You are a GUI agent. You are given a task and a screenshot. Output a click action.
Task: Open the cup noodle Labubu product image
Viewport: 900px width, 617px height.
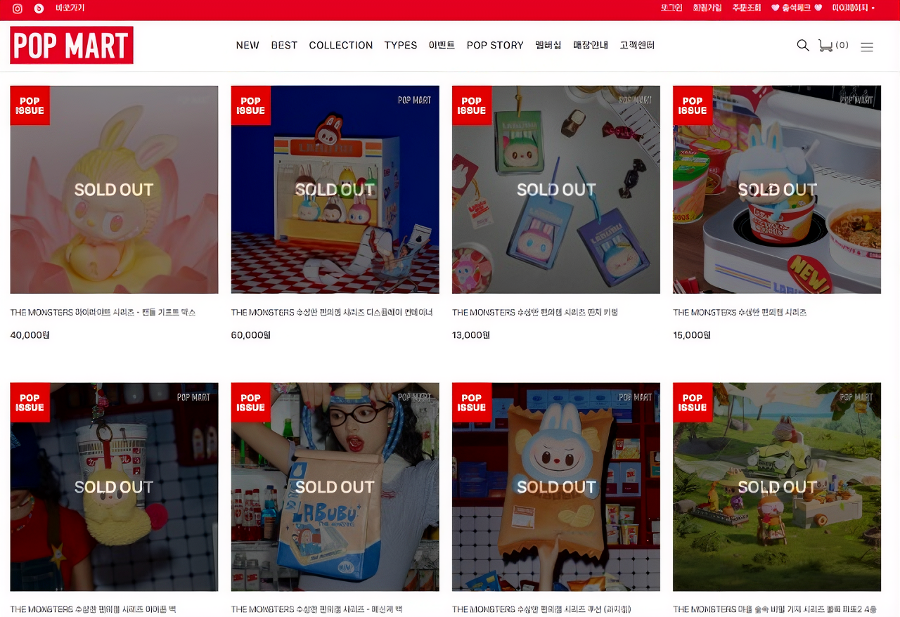[x=777, y=190]
